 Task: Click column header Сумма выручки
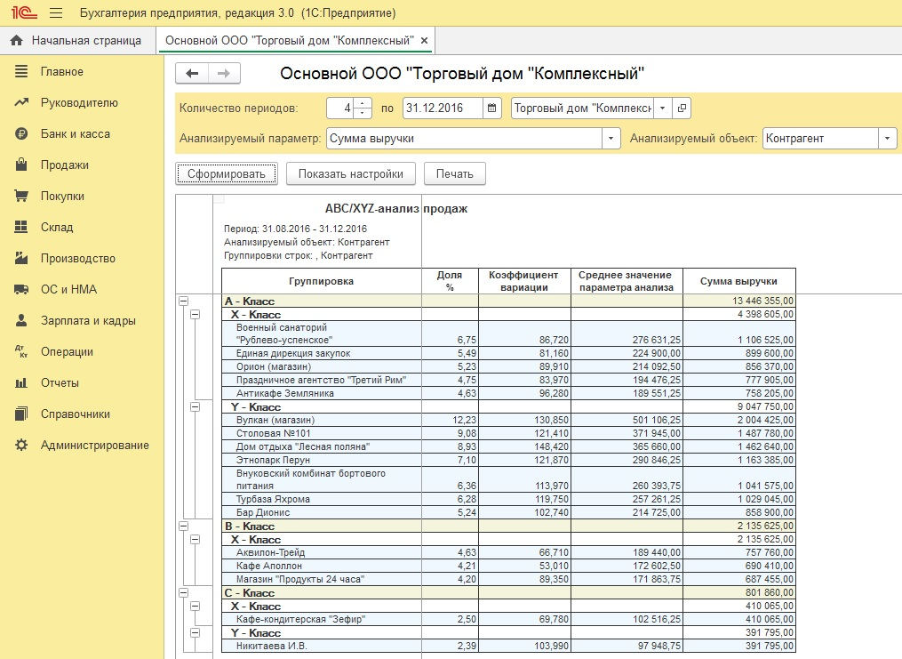tap(738, 281)
